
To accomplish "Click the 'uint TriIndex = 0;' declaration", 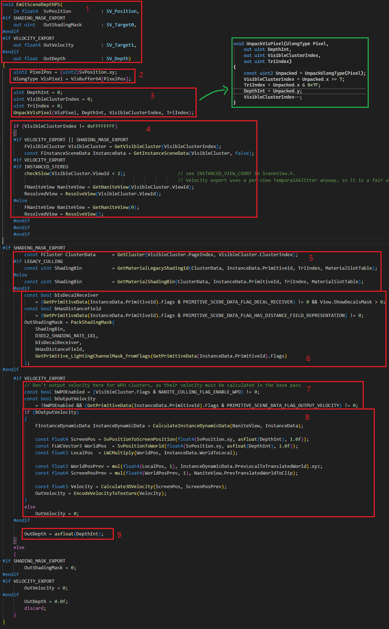I will 38,106.
